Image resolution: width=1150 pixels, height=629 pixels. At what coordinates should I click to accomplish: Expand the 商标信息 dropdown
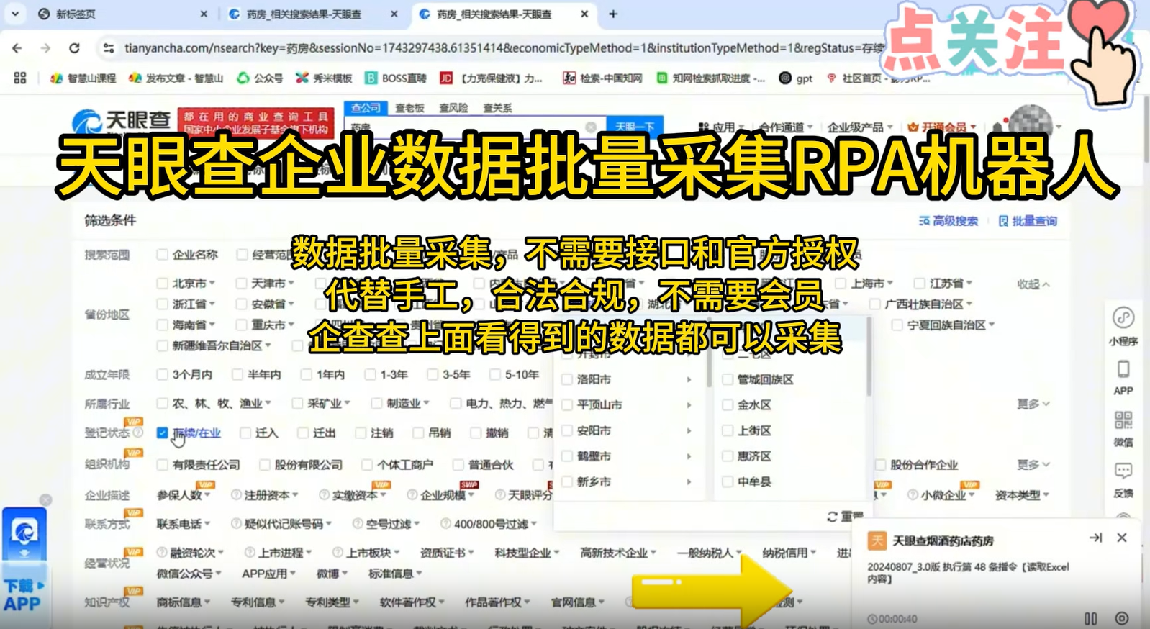pyautogui.click(x=184, y=602)
